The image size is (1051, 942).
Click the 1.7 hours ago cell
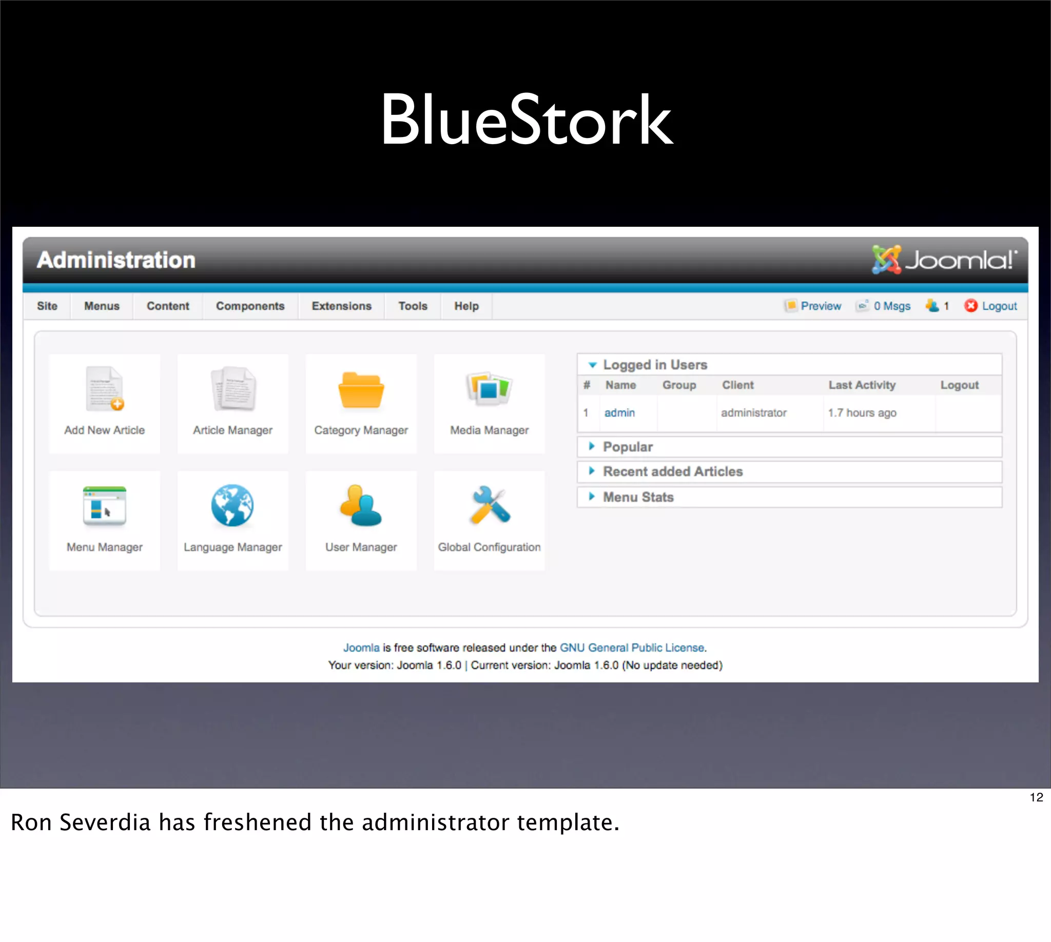[862, 413]
